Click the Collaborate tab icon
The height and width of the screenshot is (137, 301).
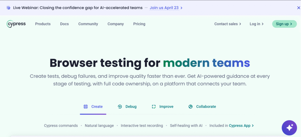point(190,107)
